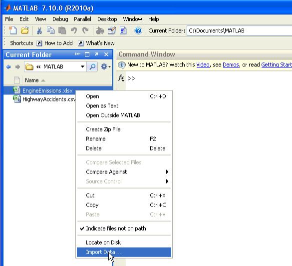This screenshot has width=292, height=266.
Task: Minimize the Current Folder panel
Action: pos(78,54)
